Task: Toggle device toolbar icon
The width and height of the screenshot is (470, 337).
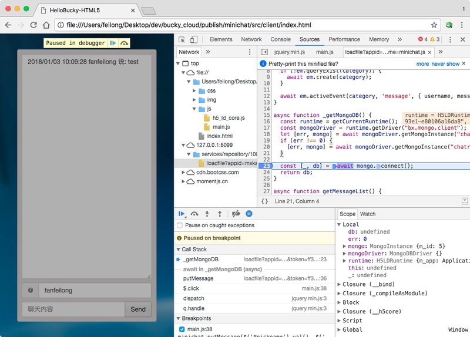Action: click(194, 39)
